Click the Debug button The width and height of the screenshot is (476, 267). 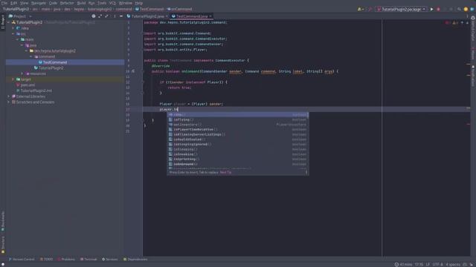pos(438,10)
